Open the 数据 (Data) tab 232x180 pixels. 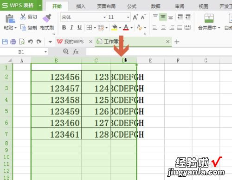[x=155, y=6]
